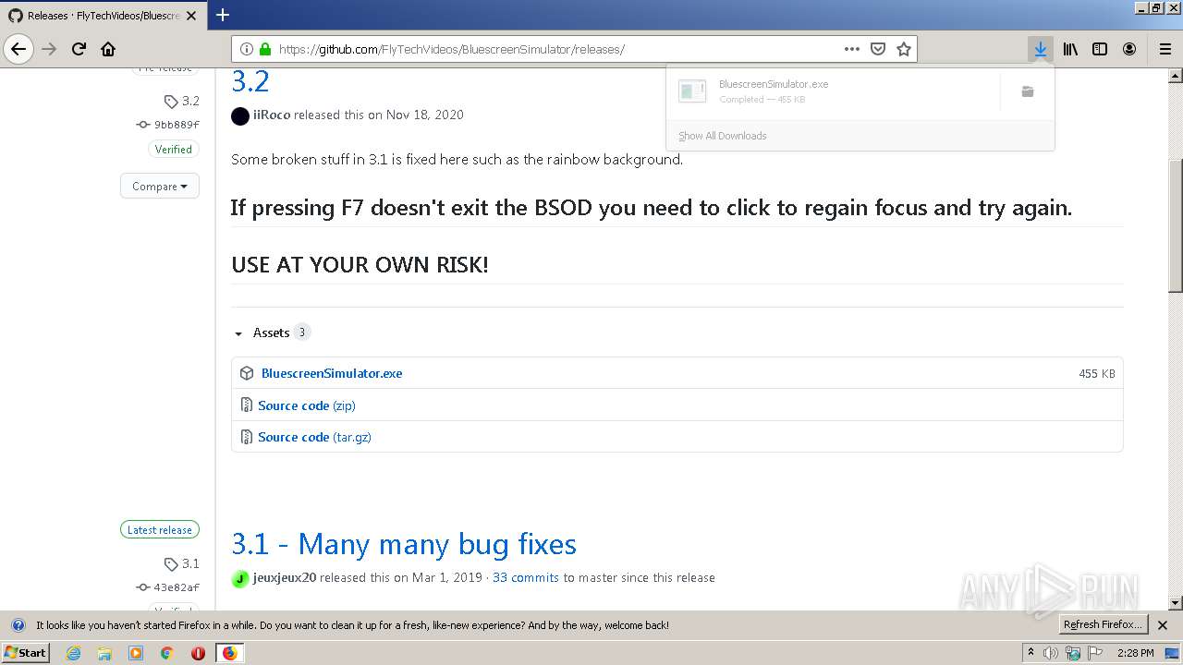
Task: Click iiRoco's avatar image
Action: pyautogui.click(x=240, y=115)
